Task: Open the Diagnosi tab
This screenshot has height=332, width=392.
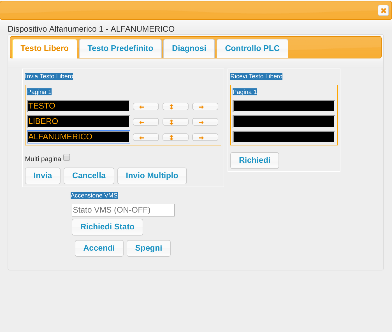Action: tap(189, 48)
